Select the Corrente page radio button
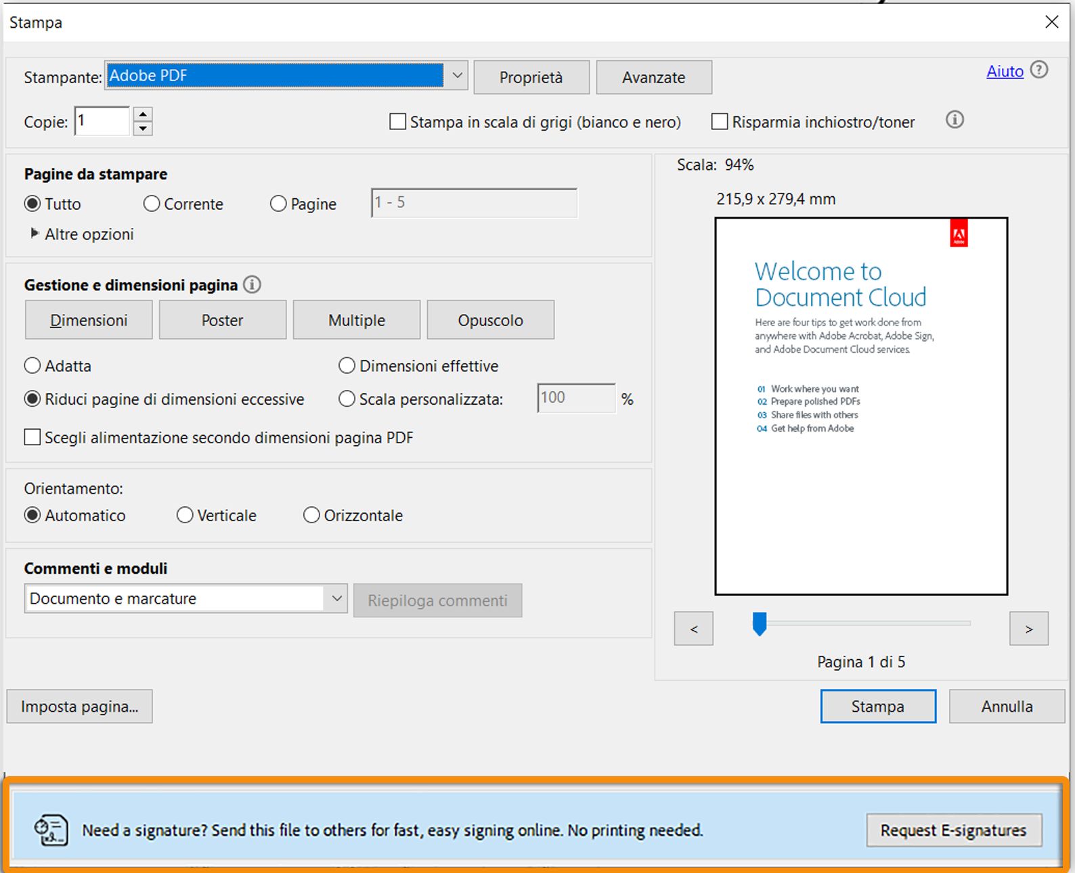Viewport: 1075px width, 873px height. click(152, 204)
